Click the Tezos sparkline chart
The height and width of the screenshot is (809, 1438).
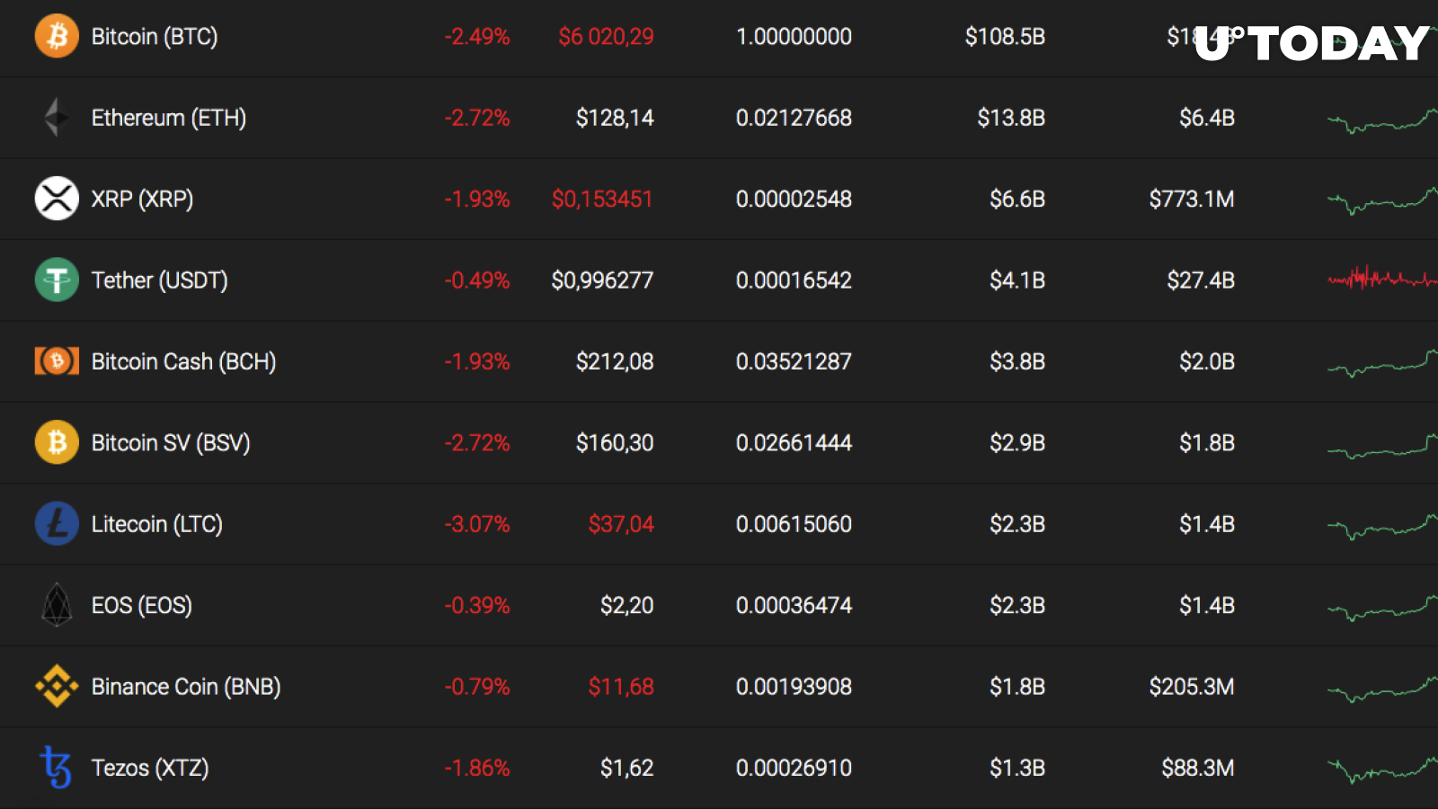(1381, 769)
